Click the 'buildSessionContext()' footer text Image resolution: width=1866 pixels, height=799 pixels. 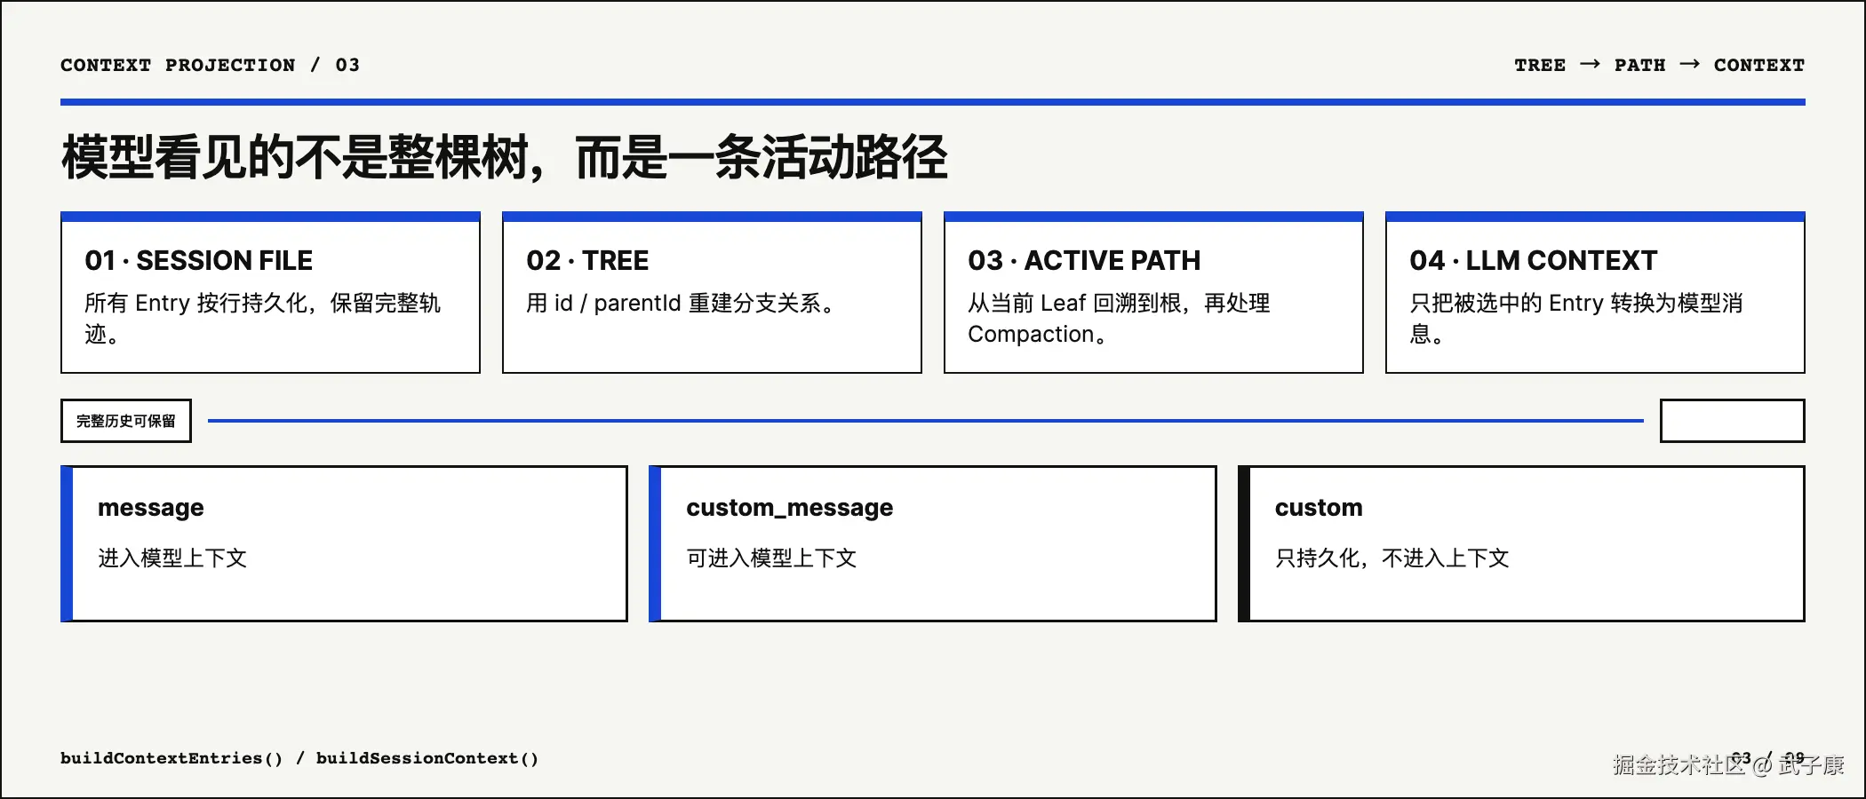click(427, 758)
